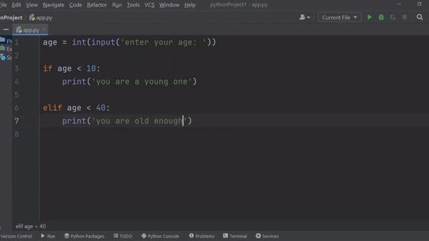Open the VCS menu
Image resolution: width=429 pixels, height=241 pixels.
click(149, 5)
